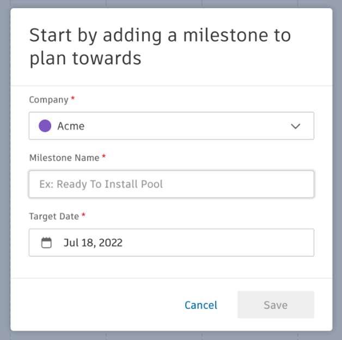Open the Company combo box showing Acme

[x=172, y=126]
